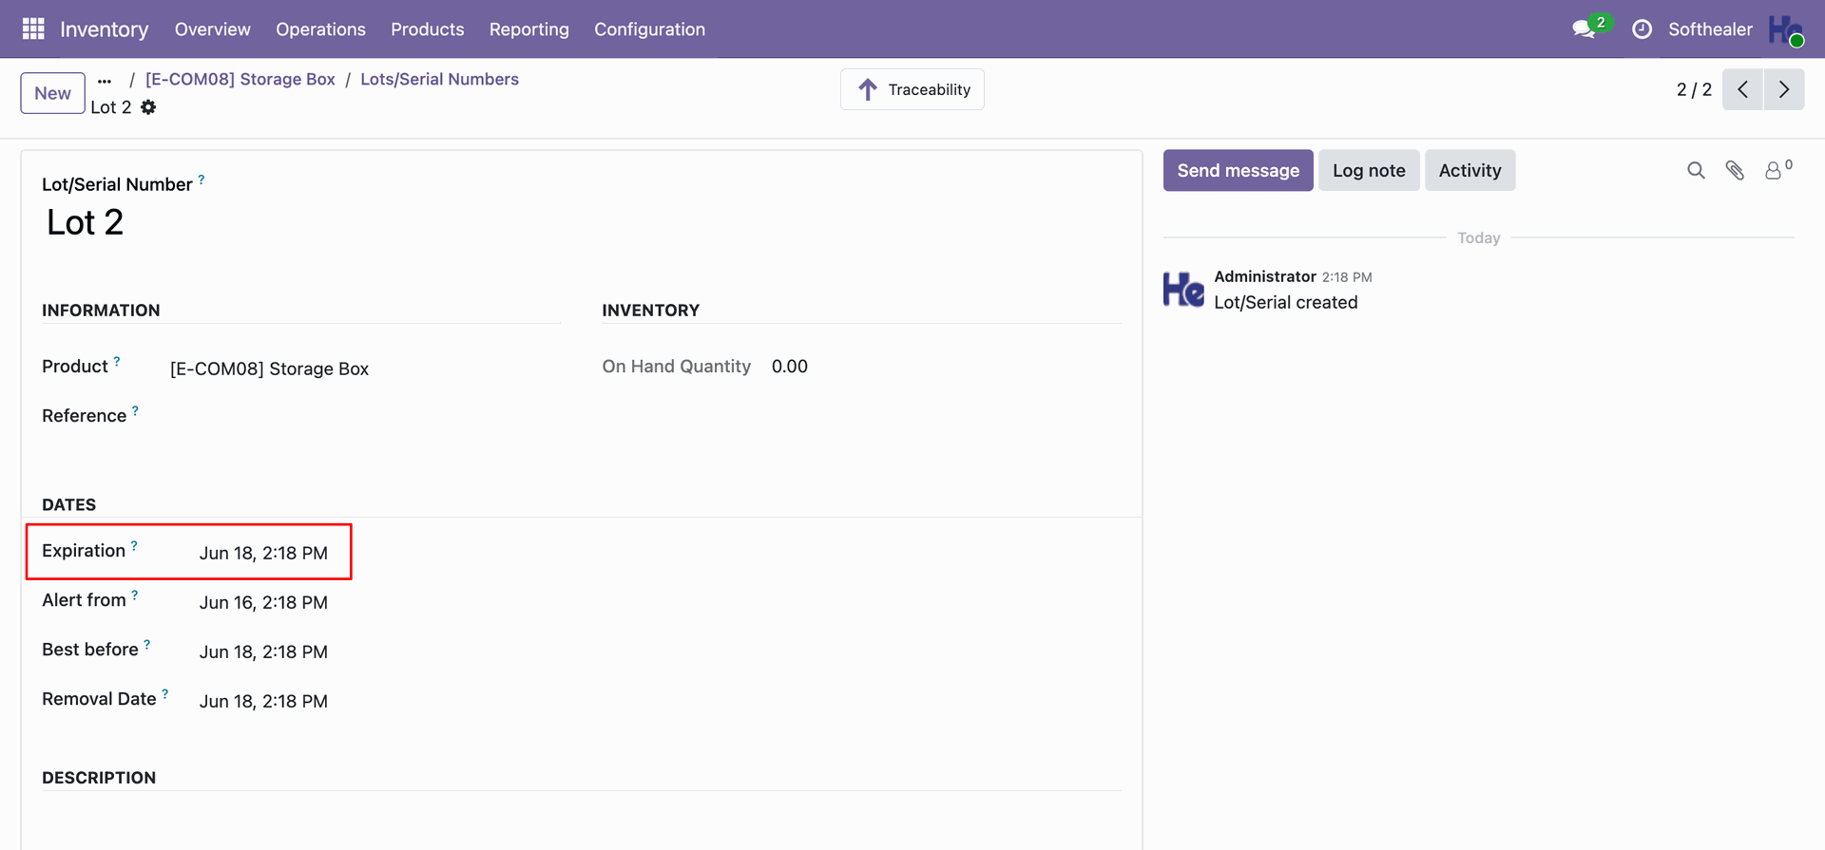The width and height of the screenshot is (1825, 850).
Task: Click the Inventory app title
Action: (105, 29)
